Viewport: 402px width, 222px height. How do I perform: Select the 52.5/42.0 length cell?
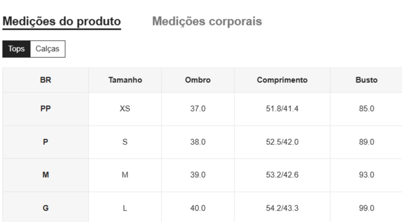[x=282, y=142]
